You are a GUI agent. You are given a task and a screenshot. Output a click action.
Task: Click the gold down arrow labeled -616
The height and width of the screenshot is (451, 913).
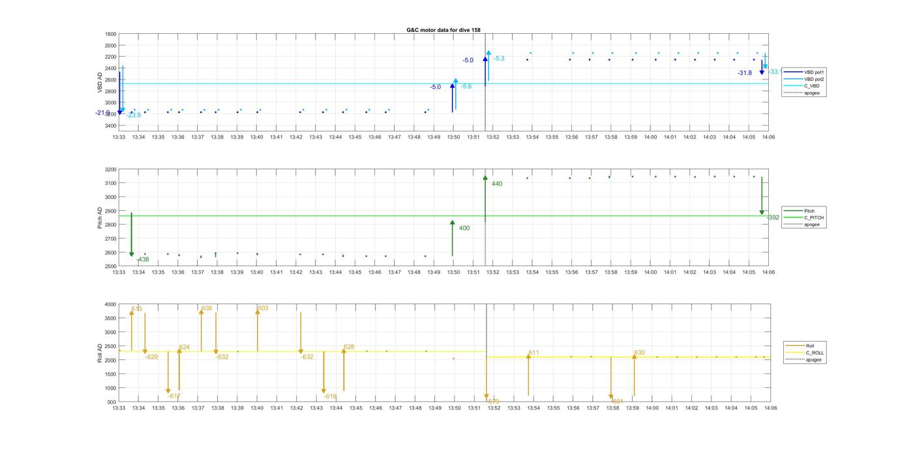click(323, 373)
